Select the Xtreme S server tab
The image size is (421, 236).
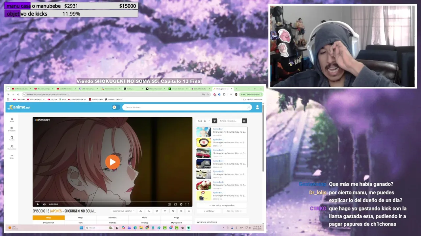tap(112, 218)
